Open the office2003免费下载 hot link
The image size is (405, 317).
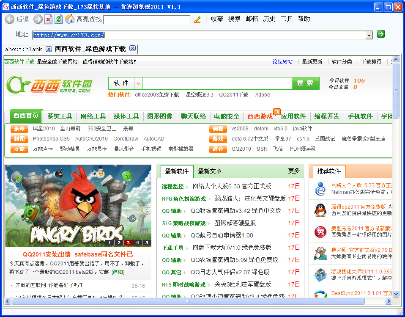pyautogui.click(x=157, y=95)
